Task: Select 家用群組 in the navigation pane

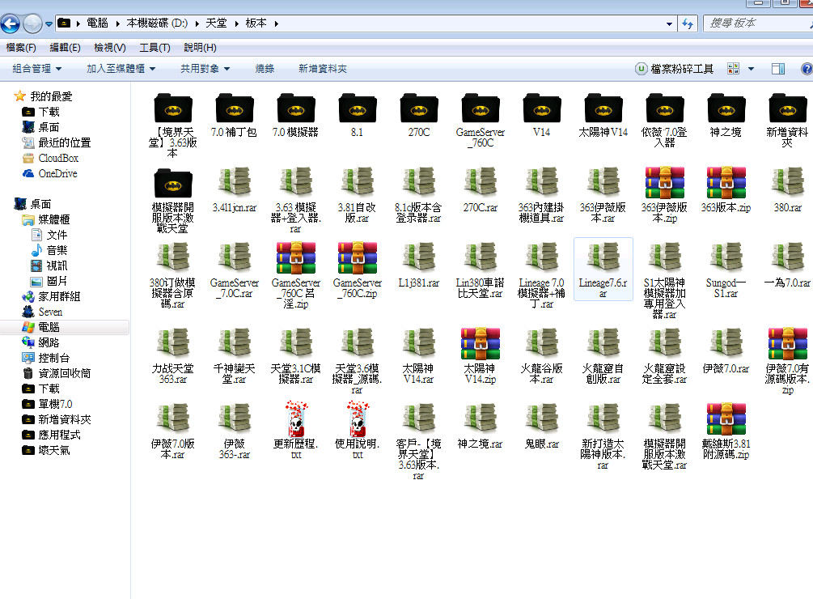Action: (59, 296)
